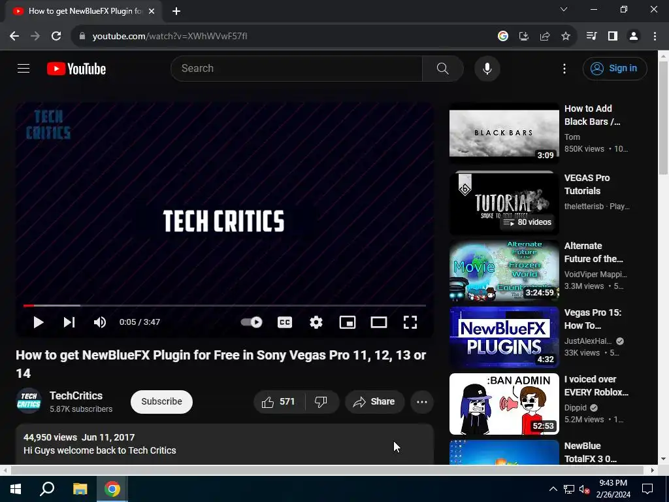Open Windows taskbar search
The width and height of the screenshot is (669, 502).
(x=47, y=489)
